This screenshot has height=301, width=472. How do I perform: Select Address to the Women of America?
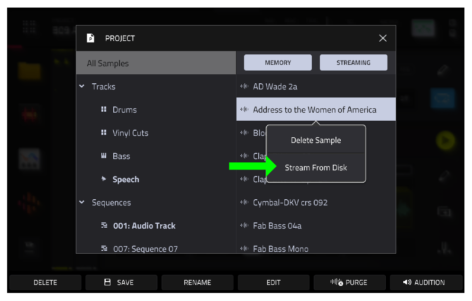[316, 109]
